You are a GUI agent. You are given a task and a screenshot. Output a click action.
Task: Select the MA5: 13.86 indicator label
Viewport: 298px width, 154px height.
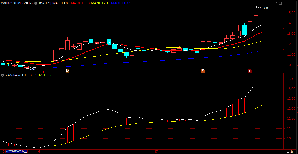point(61,3)
